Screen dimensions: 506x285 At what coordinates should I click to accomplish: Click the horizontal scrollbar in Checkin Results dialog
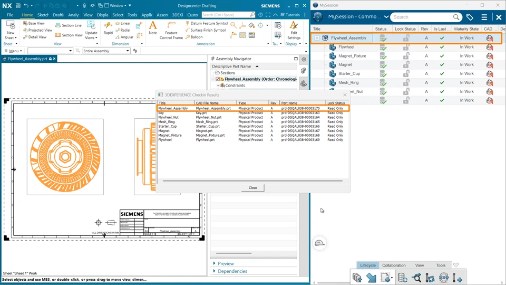point(252,181)
